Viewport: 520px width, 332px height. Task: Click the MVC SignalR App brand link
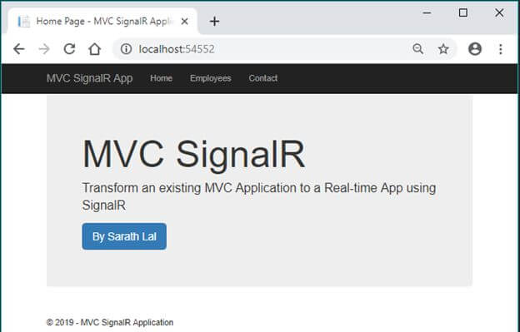[89, 78]
